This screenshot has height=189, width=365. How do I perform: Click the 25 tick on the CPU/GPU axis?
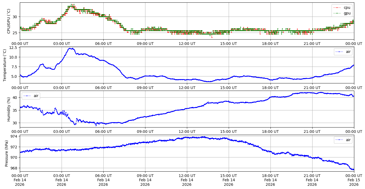coord(15,33)
